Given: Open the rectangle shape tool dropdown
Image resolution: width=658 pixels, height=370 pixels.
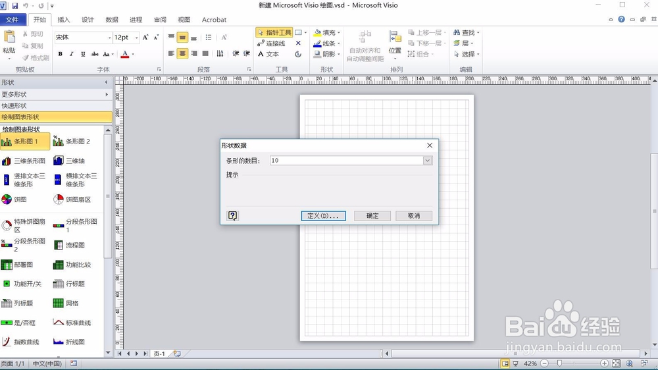Looking at the screenshot, I should 305,32.
